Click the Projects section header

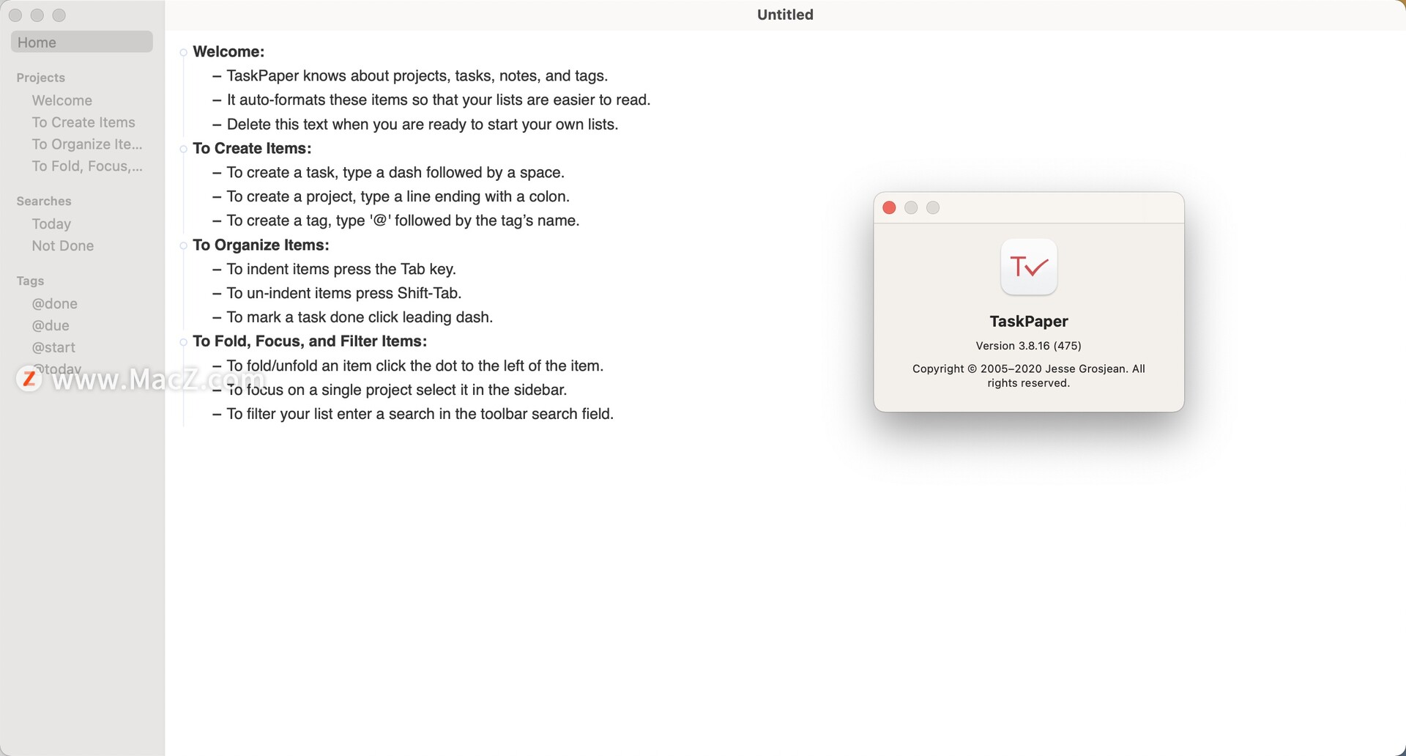click(x=41, y=78)
